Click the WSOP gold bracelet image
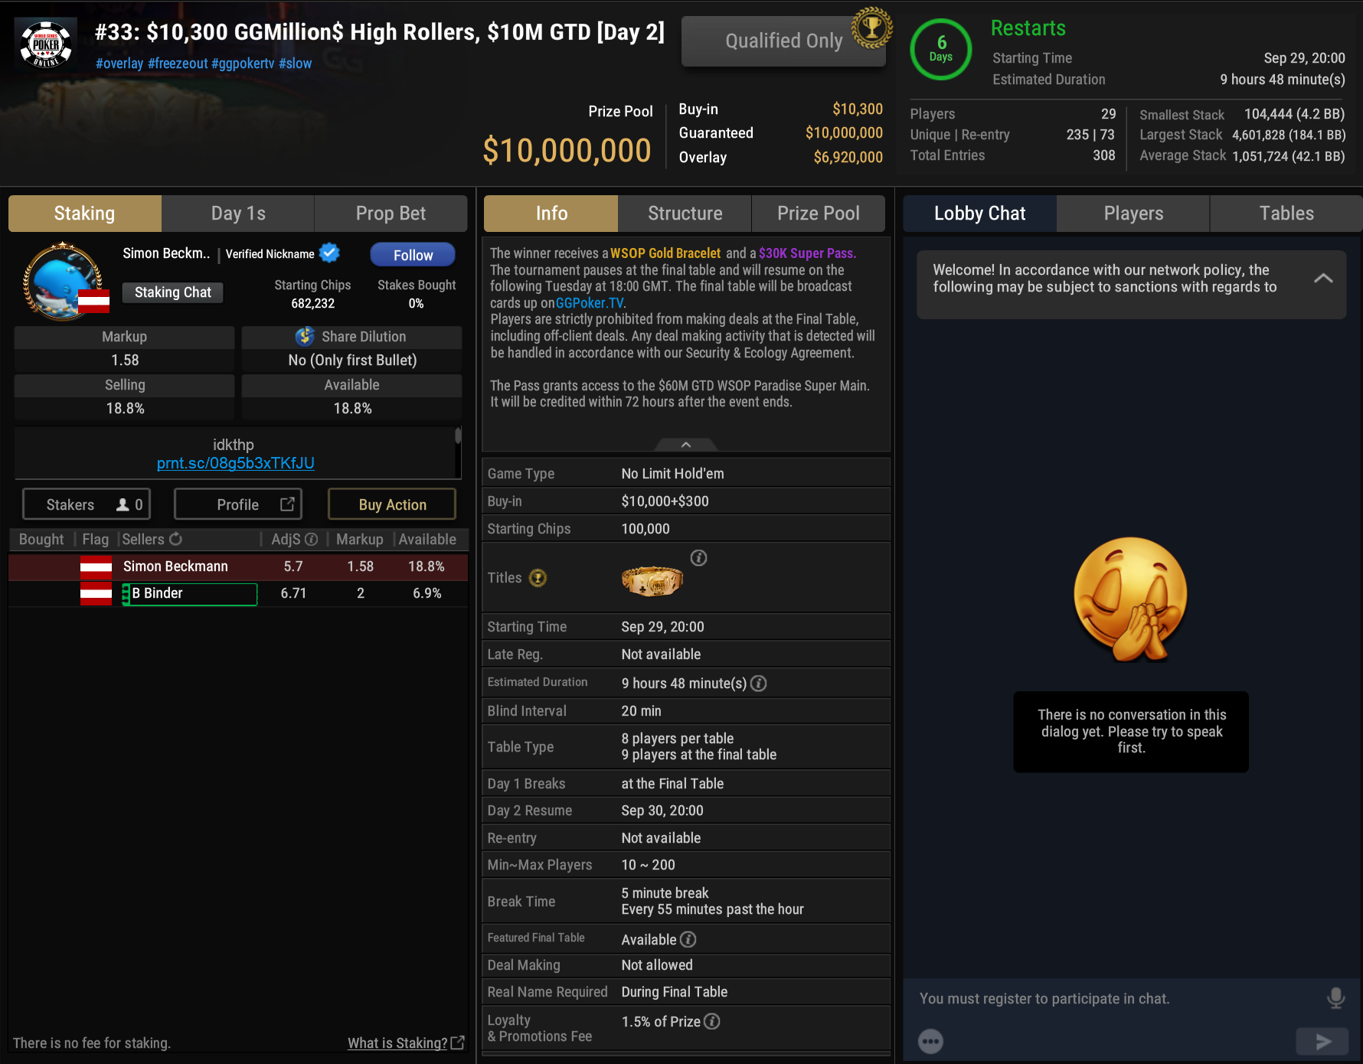 pyautogui.click(x=652, y=582)
